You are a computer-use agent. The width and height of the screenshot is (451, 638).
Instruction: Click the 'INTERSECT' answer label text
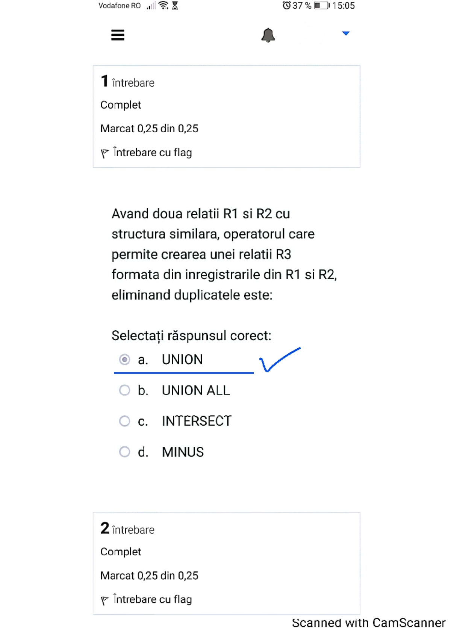pos(197,421)
